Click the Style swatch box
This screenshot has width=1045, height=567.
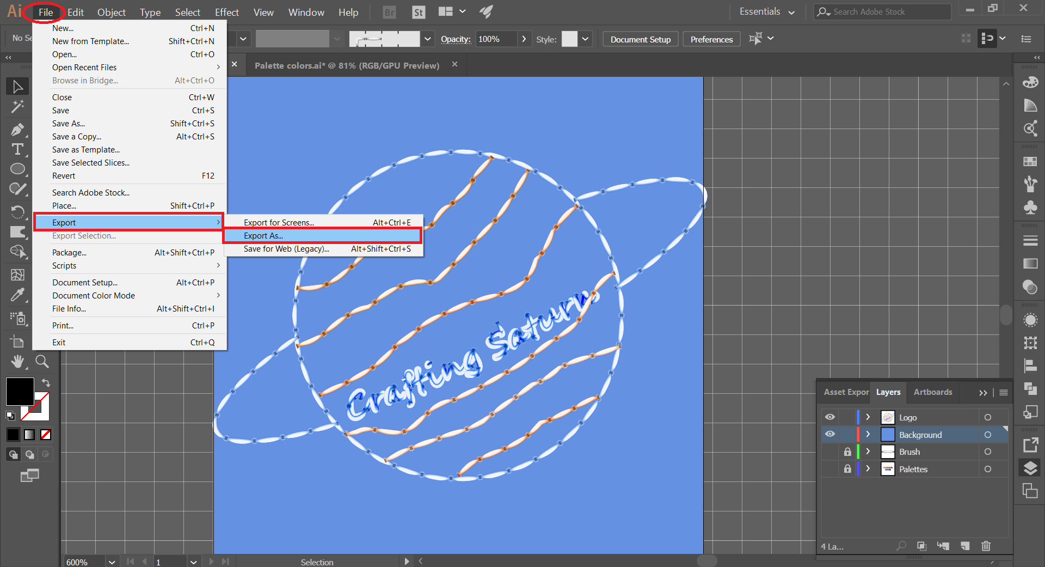(569, 39)
